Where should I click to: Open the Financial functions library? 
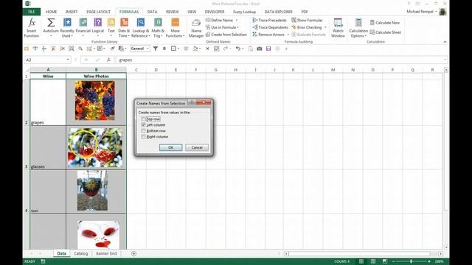(x=83, y=28)
